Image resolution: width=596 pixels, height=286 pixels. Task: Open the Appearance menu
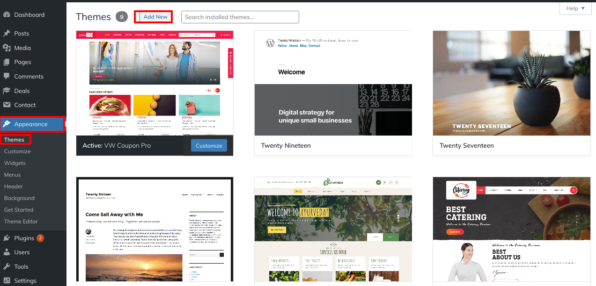point(31,124)
